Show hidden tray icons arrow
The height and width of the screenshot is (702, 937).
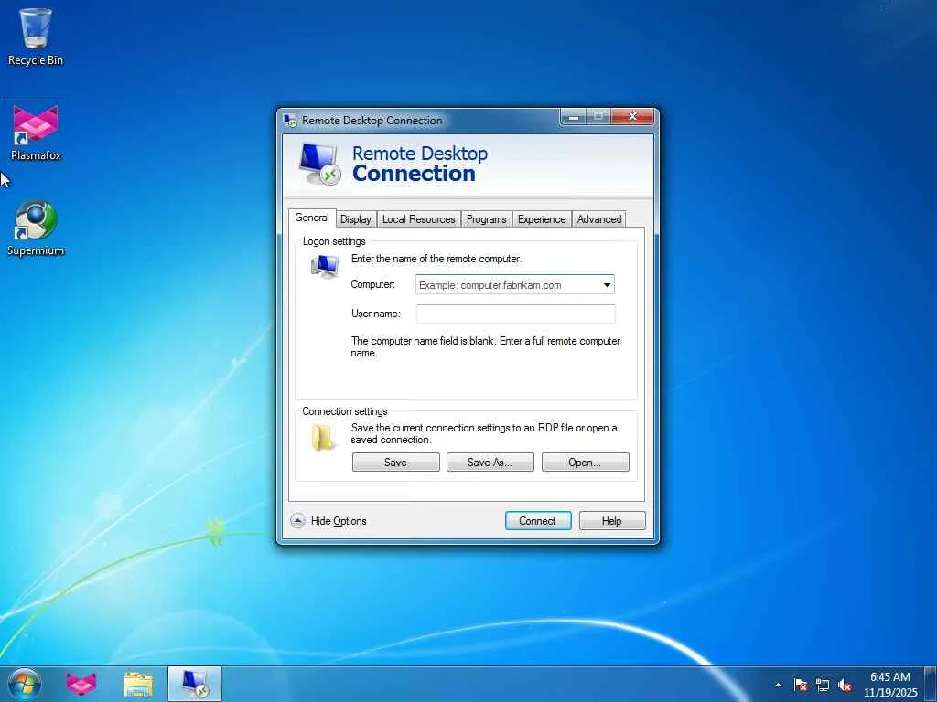(x=778, y=685)
